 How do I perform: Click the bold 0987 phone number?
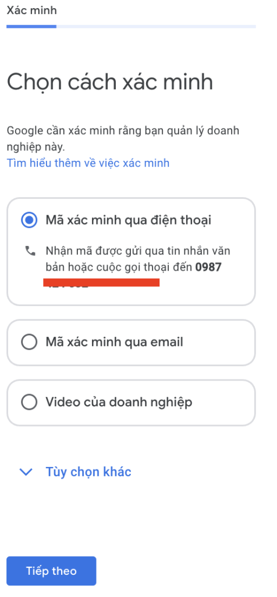(208, 267)
